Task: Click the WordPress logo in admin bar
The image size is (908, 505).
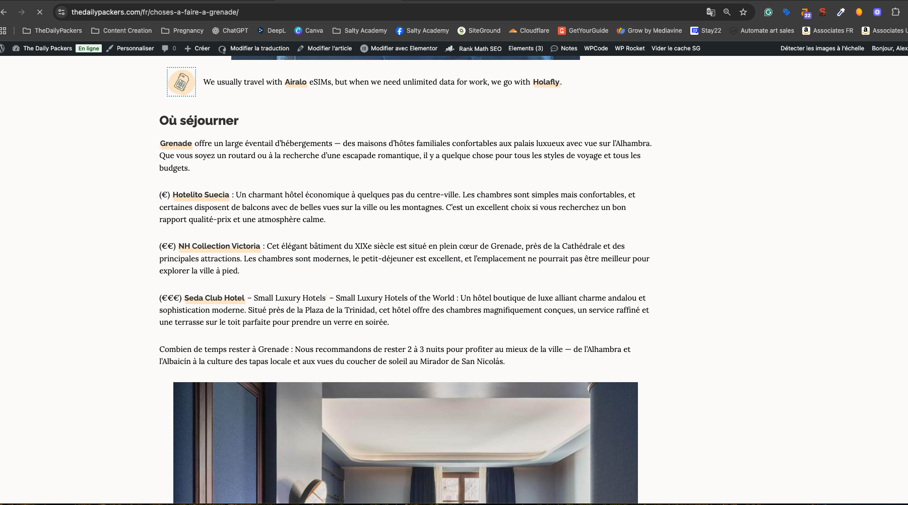Action: pos(2,48)
